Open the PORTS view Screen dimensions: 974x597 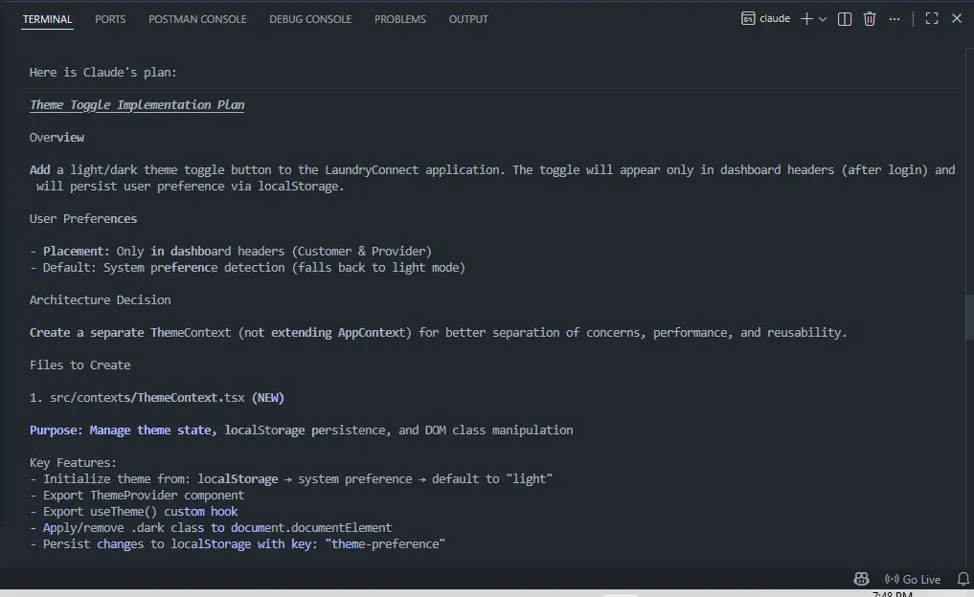pos(109,18)
